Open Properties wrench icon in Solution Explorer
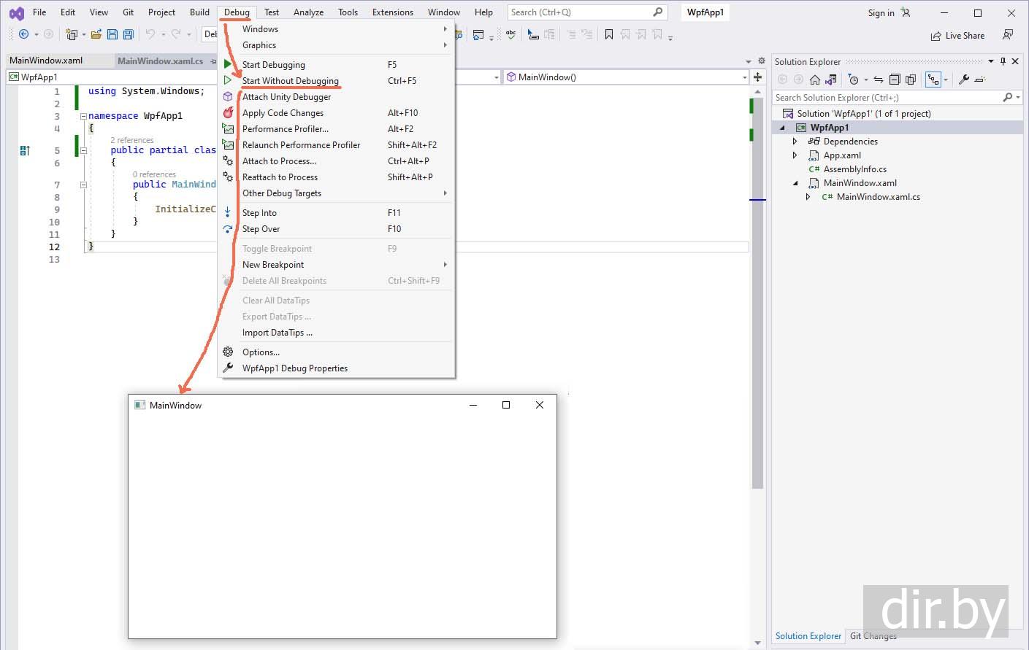This screenshot has width=1029, height=650. click(x=964, y=80)
